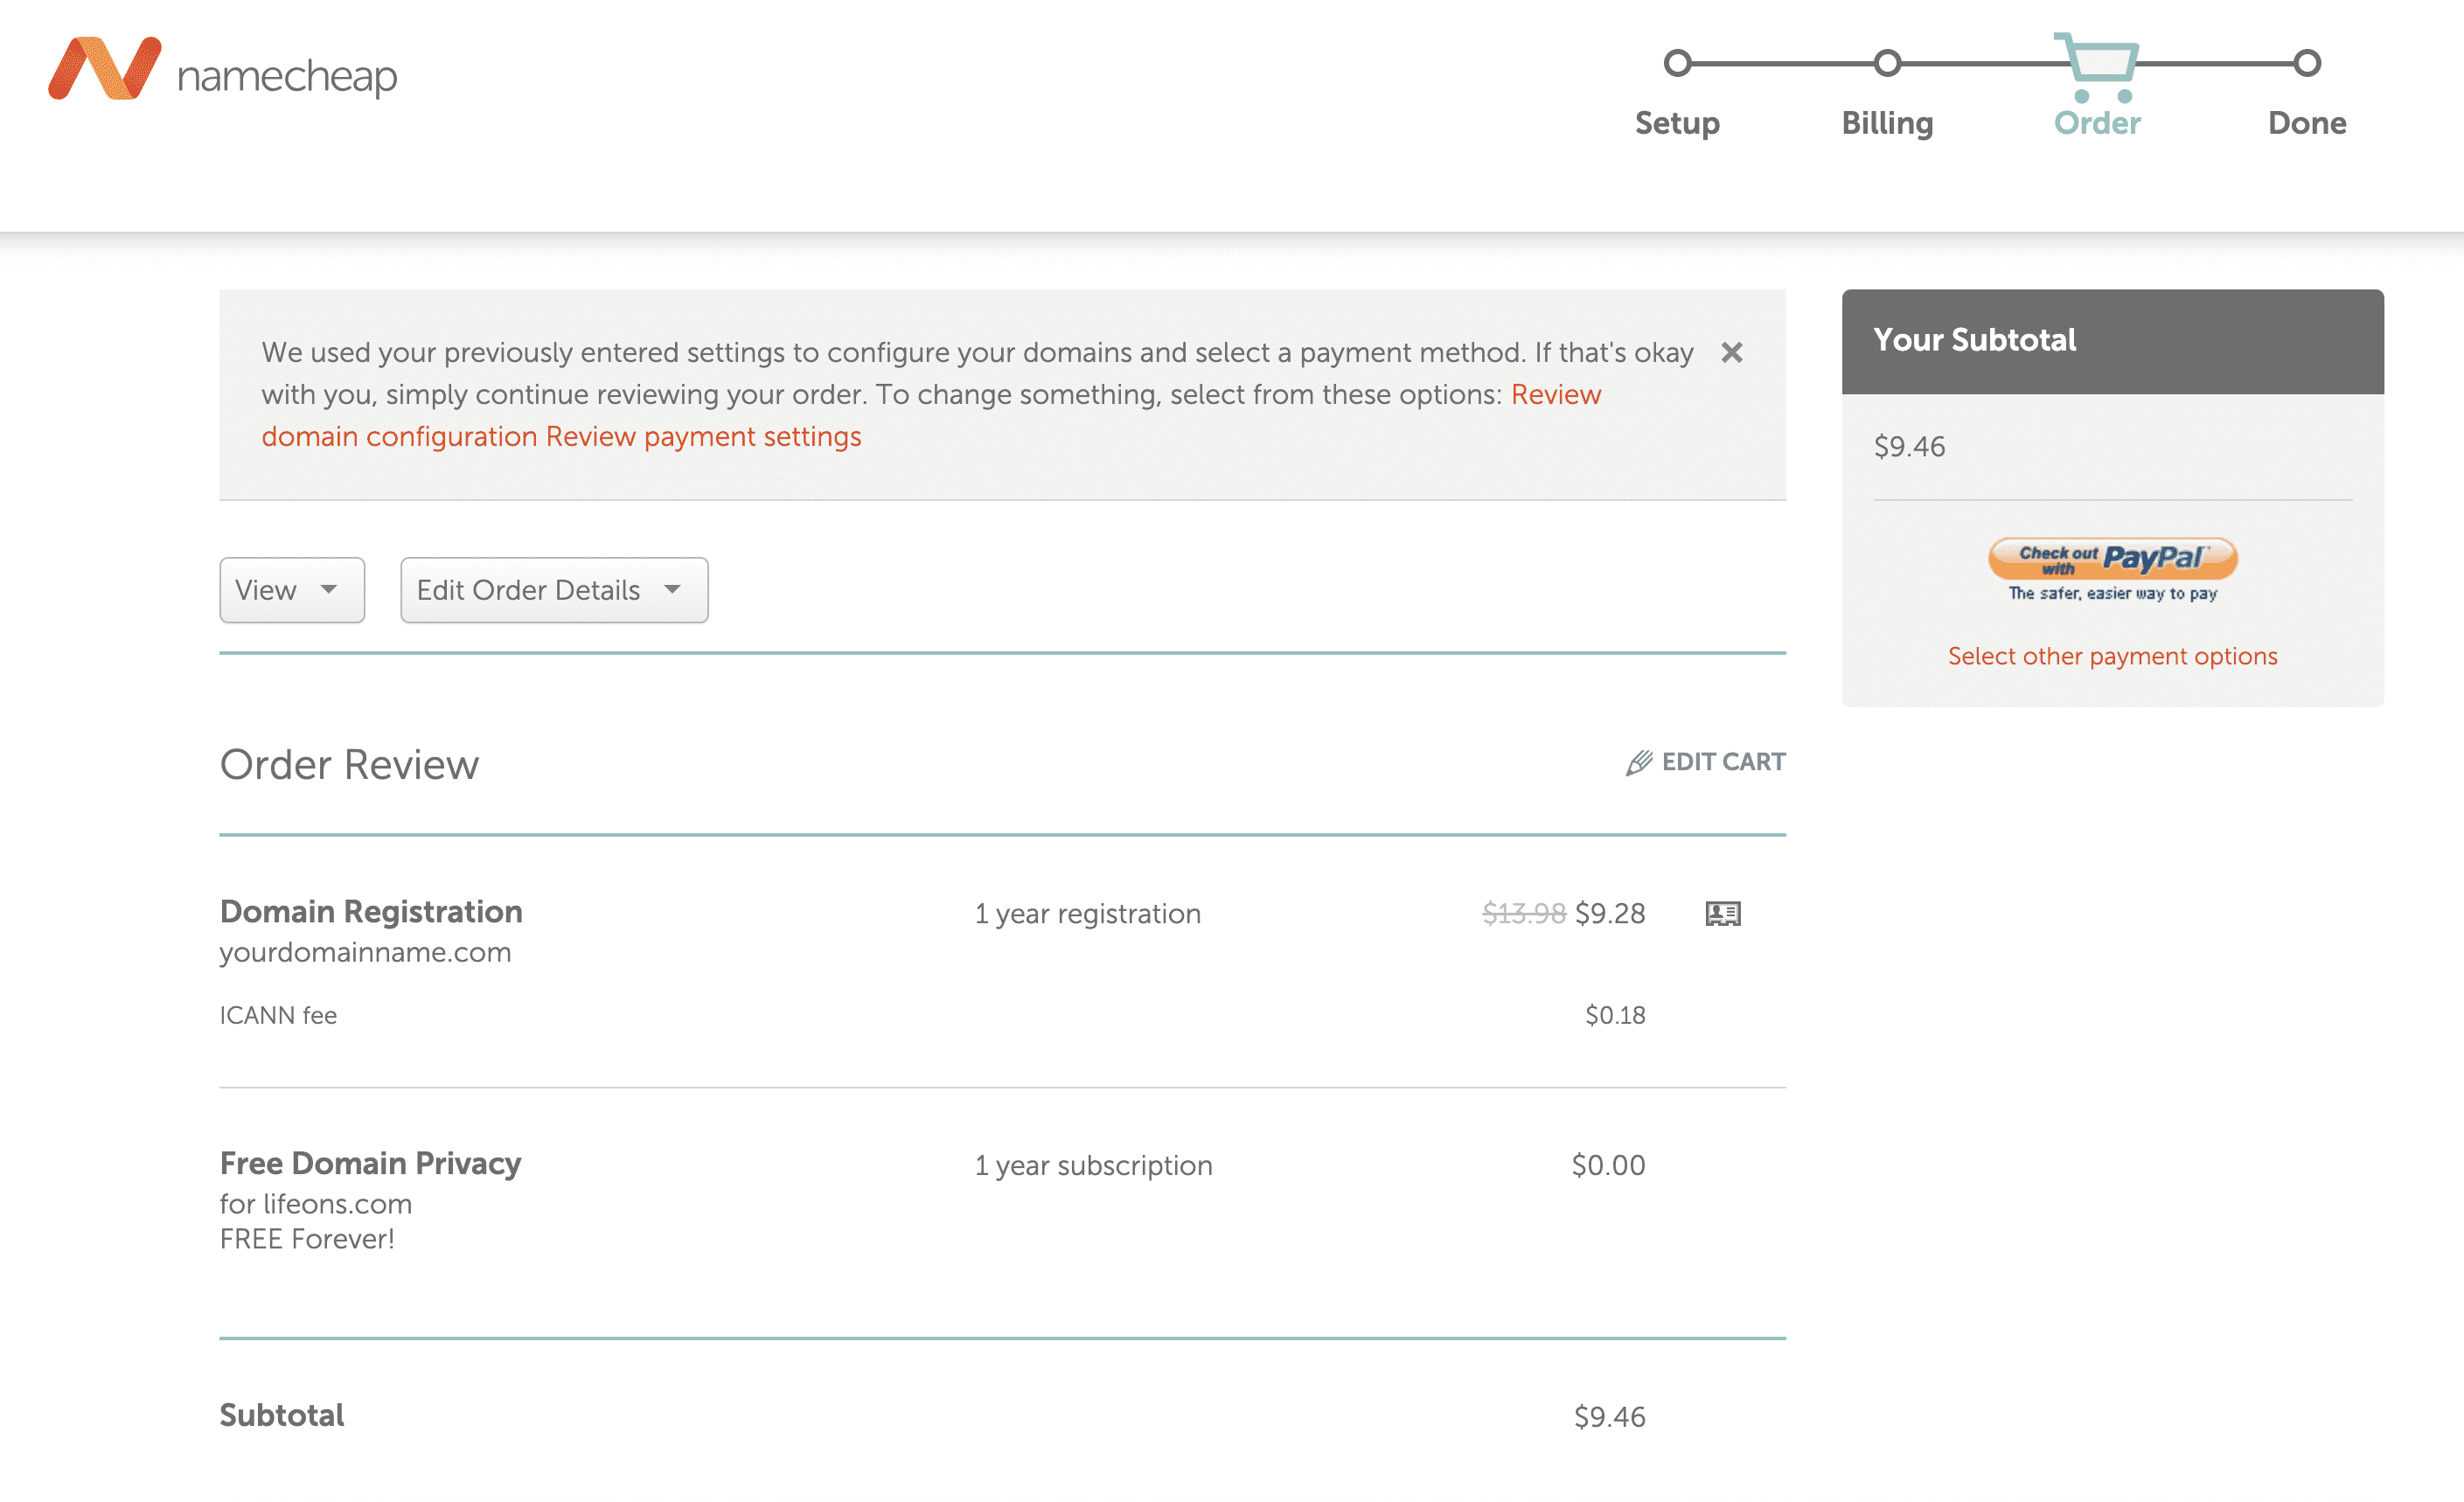Open the View dropdown
Image resolution: width=2464 pixels, height=1502 pixels.
(x=291, y=590)
